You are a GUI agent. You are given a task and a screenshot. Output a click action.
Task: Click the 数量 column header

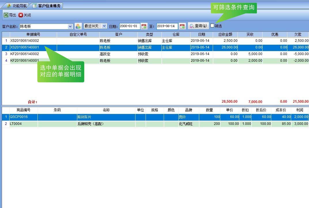click(209, 110)
